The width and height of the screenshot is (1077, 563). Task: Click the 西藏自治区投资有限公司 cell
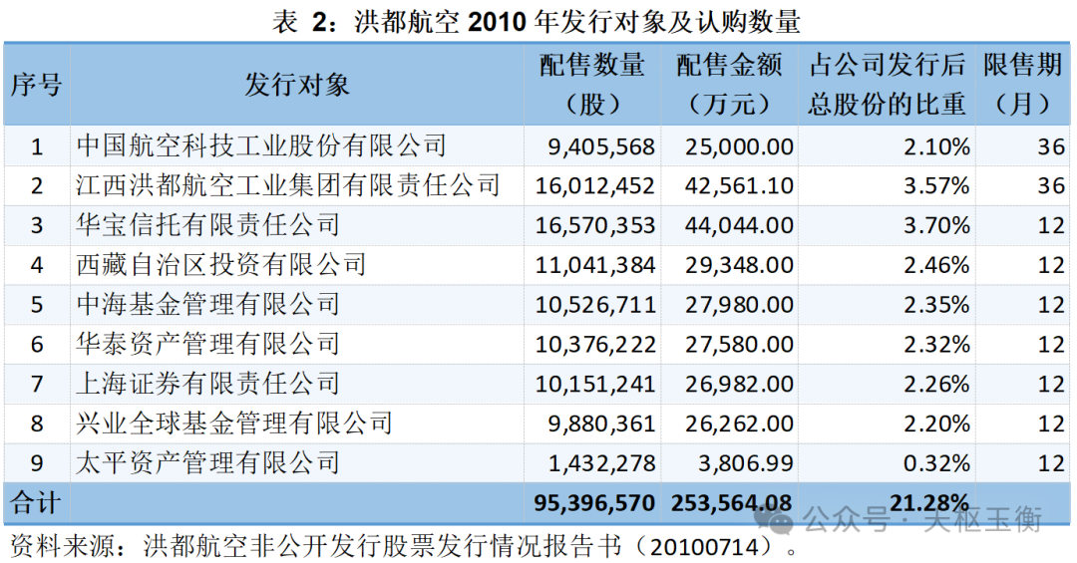[x=221, y=265]
